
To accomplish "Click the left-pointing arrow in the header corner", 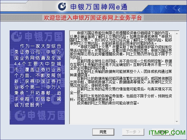I will [179, 10].
